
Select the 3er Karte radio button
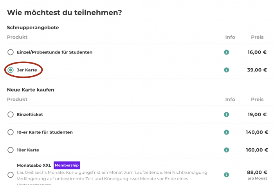pos(11,70)
